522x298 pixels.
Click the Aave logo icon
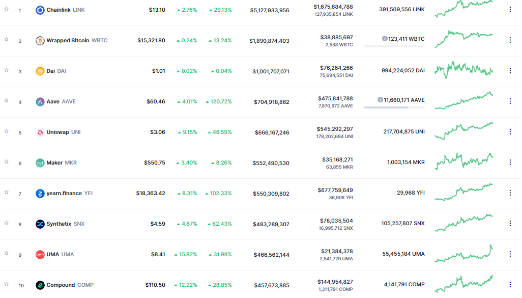click(x=40, y=102)
